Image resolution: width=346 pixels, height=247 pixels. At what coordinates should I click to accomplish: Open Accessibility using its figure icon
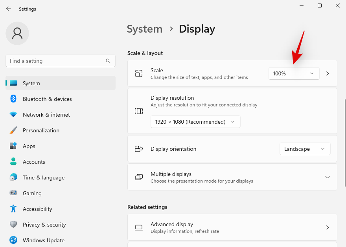[13, 209]
